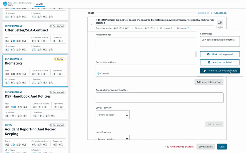Click the N/A tests moon icon in DSP Handbook card

pyautogui.click(x=26, y=107)
